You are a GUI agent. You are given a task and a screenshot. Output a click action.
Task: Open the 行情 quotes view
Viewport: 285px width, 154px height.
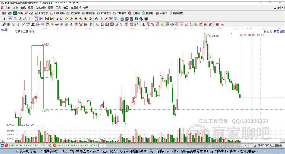point(7,13)
